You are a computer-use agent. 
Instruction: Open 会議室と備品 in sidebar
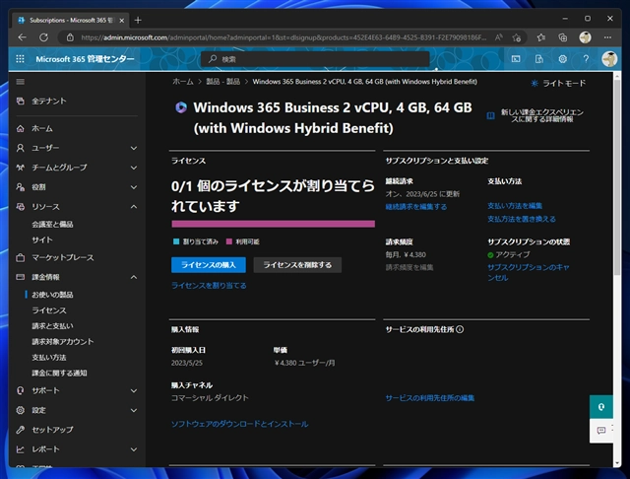[52, 225]
